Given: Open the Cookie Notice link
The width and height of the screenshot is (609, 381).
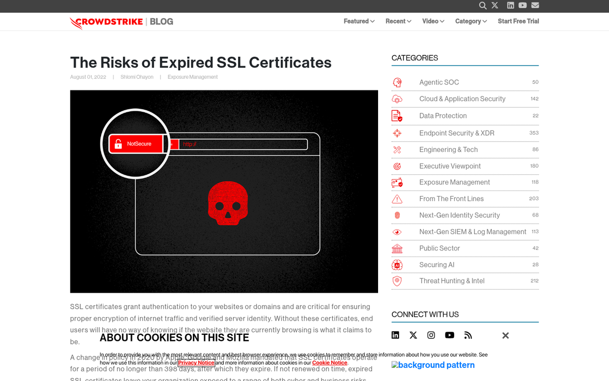Looking at the screenshot, I should click(329, 363).
